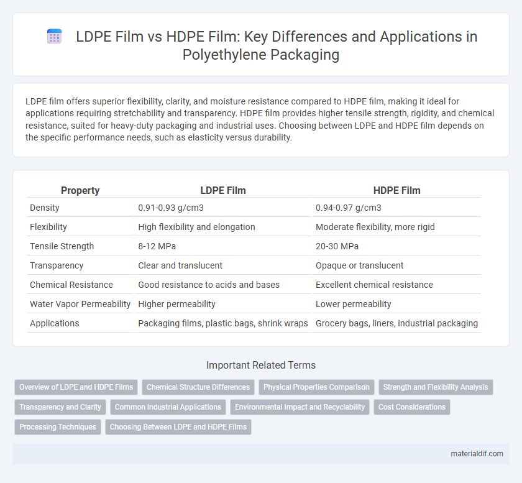Click the Opaque or translucent cell
522x483 pixels.
pyautogui.click(x=396, y=265)
